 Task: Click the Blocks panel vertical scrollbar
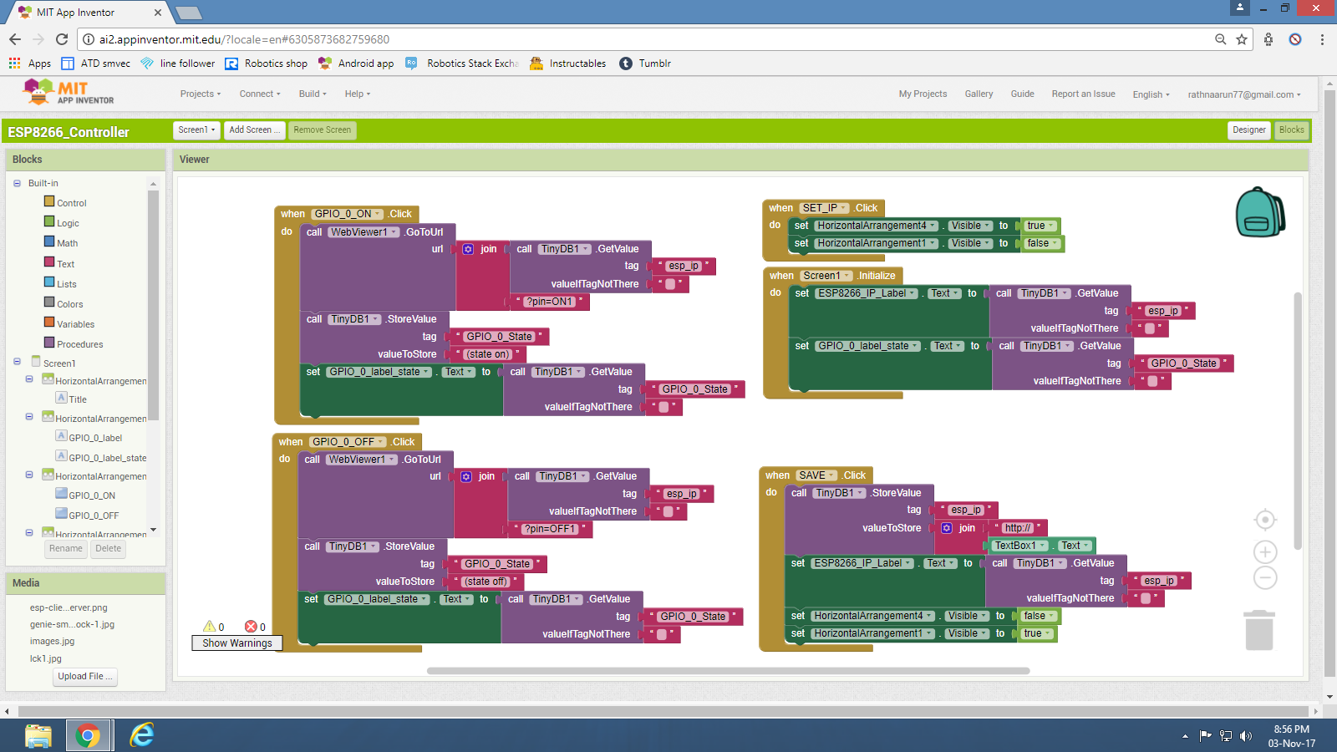point(153,305)
